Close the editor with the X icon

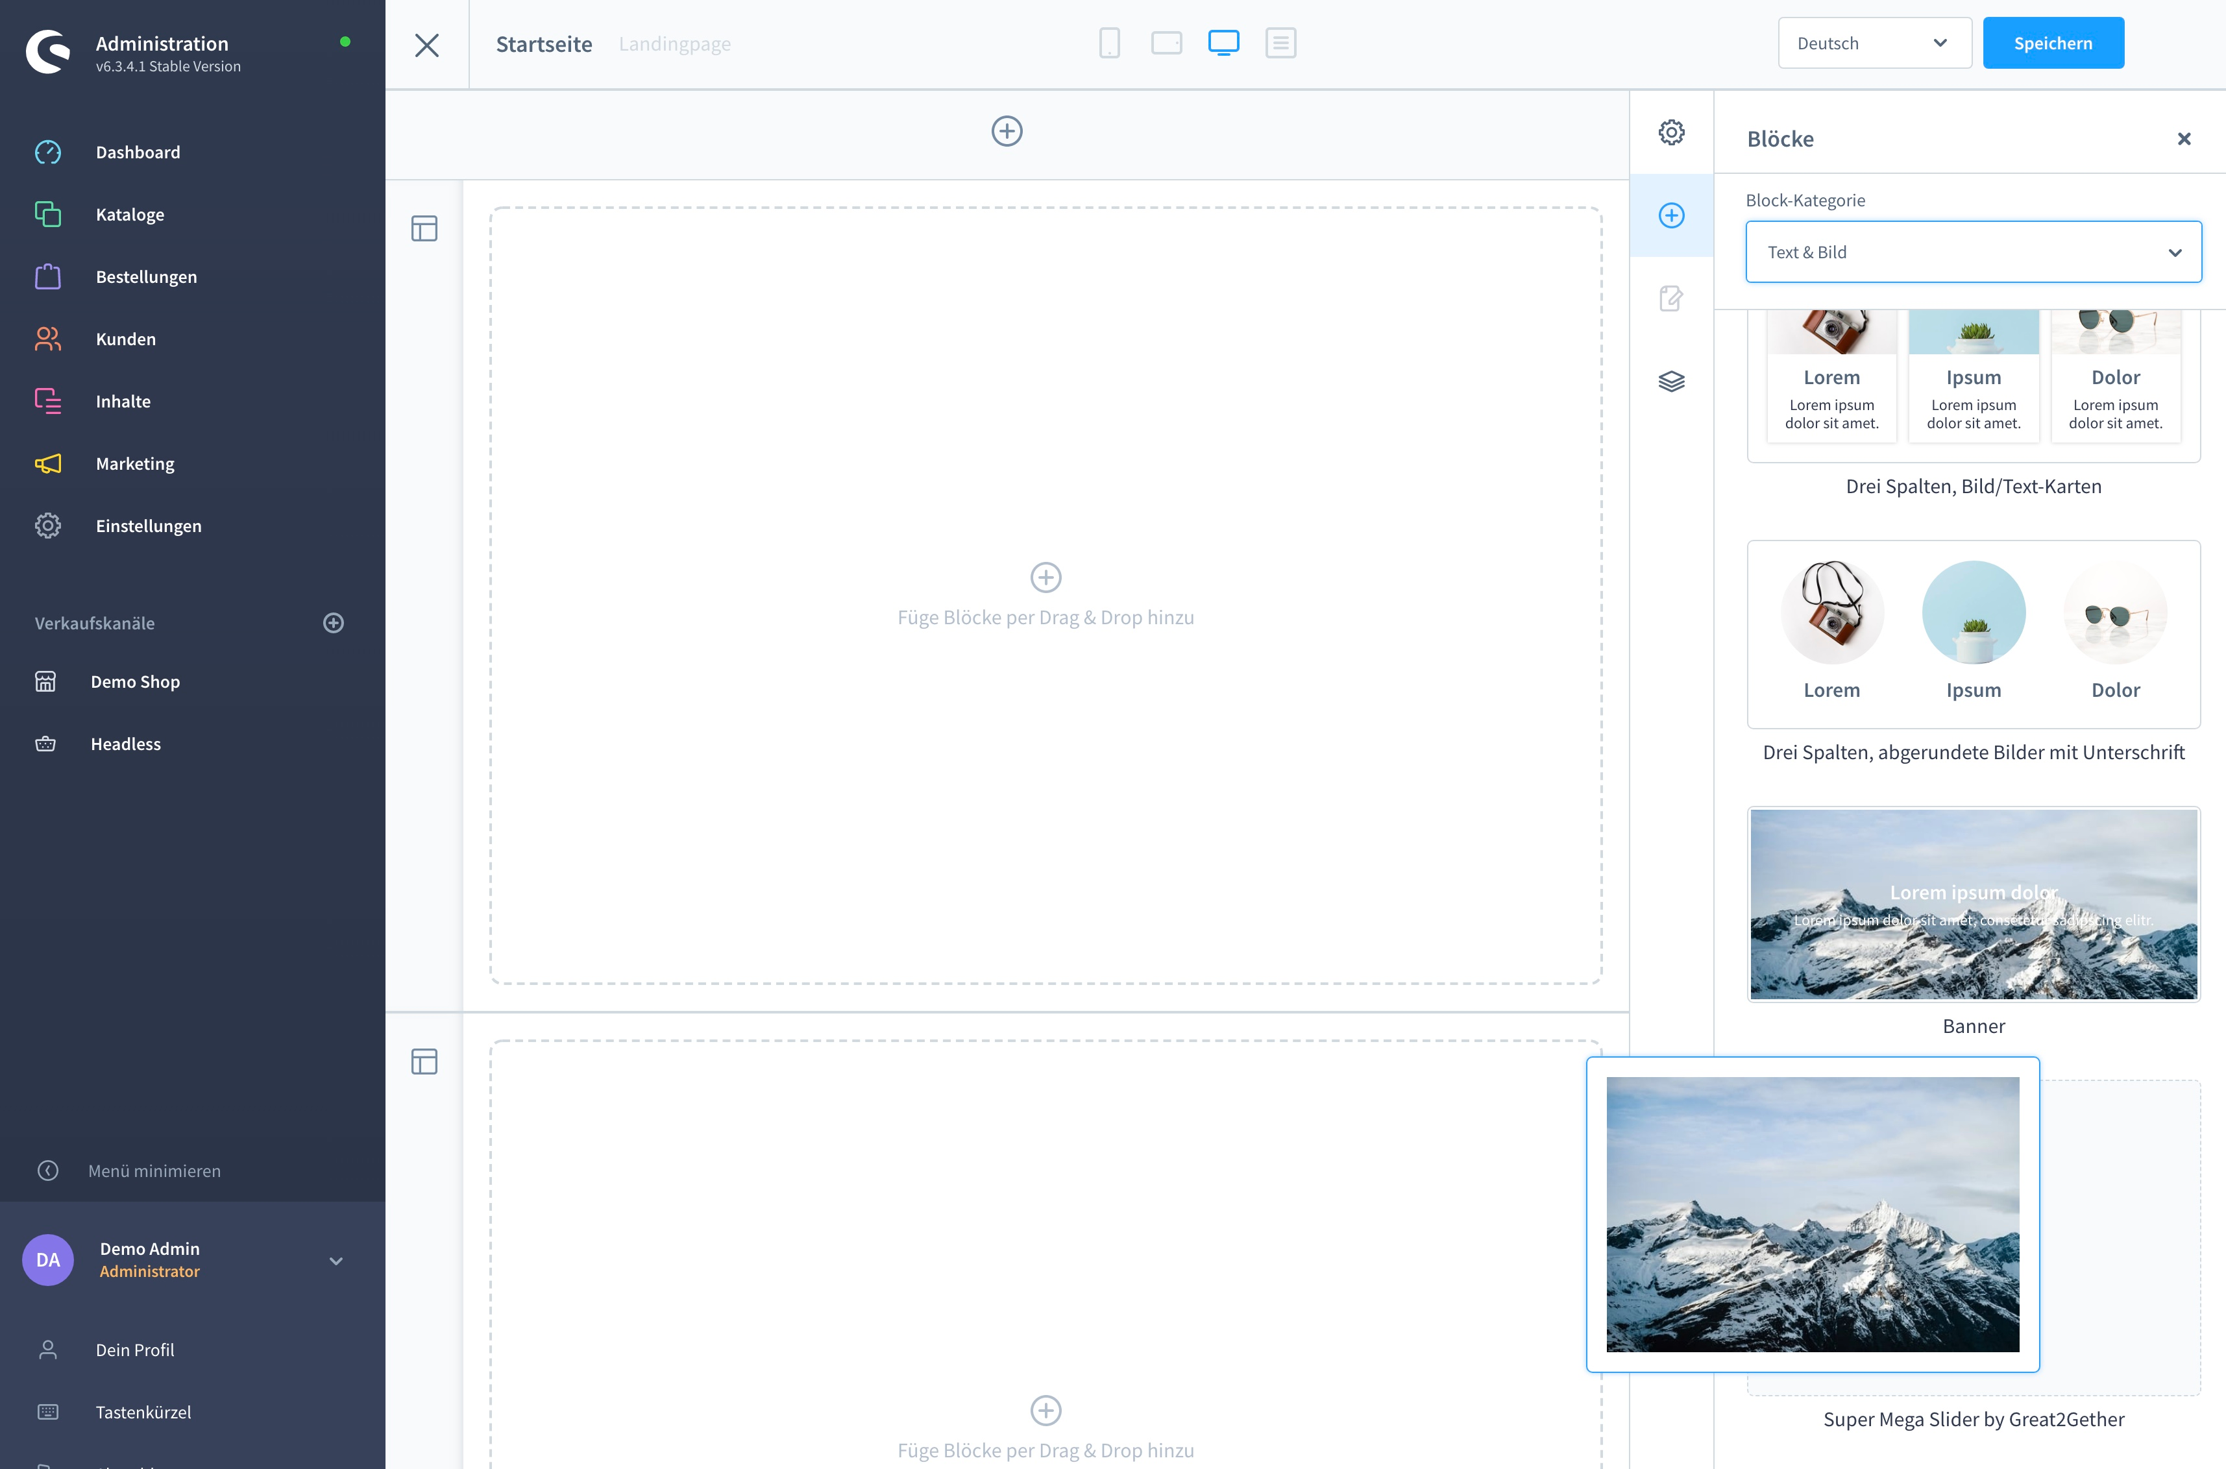point(426,44)
